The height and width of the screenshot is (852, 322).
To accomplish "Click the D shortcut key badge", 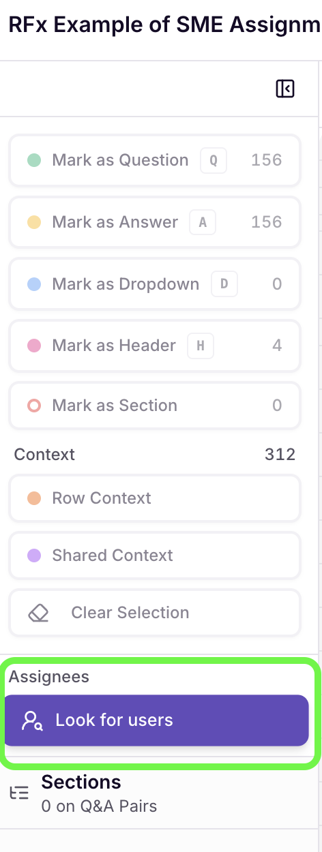I will (224, 284).
